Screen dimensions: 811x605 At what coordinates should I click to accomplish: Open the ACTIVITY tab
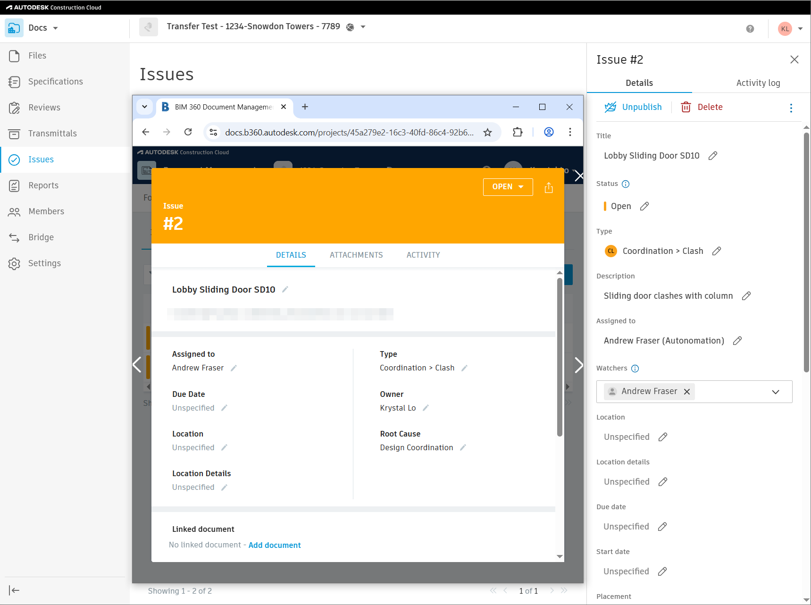(423, 255)
